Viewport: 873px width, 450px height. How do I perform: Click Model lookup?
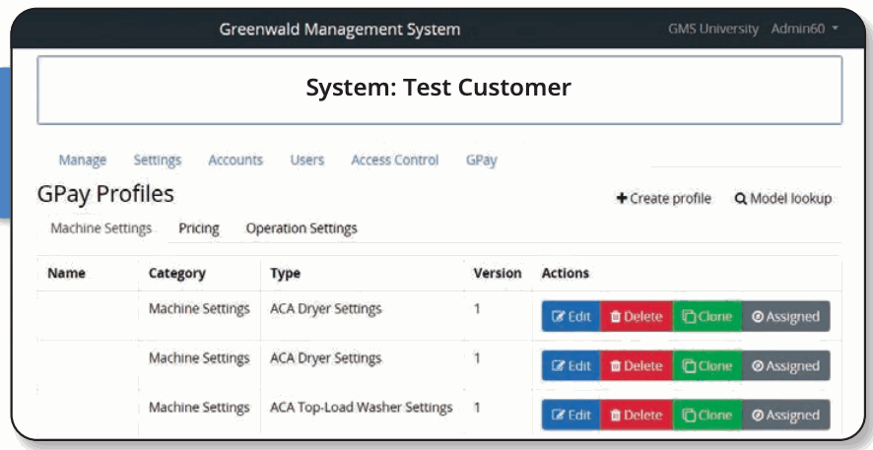click(783, 199)
